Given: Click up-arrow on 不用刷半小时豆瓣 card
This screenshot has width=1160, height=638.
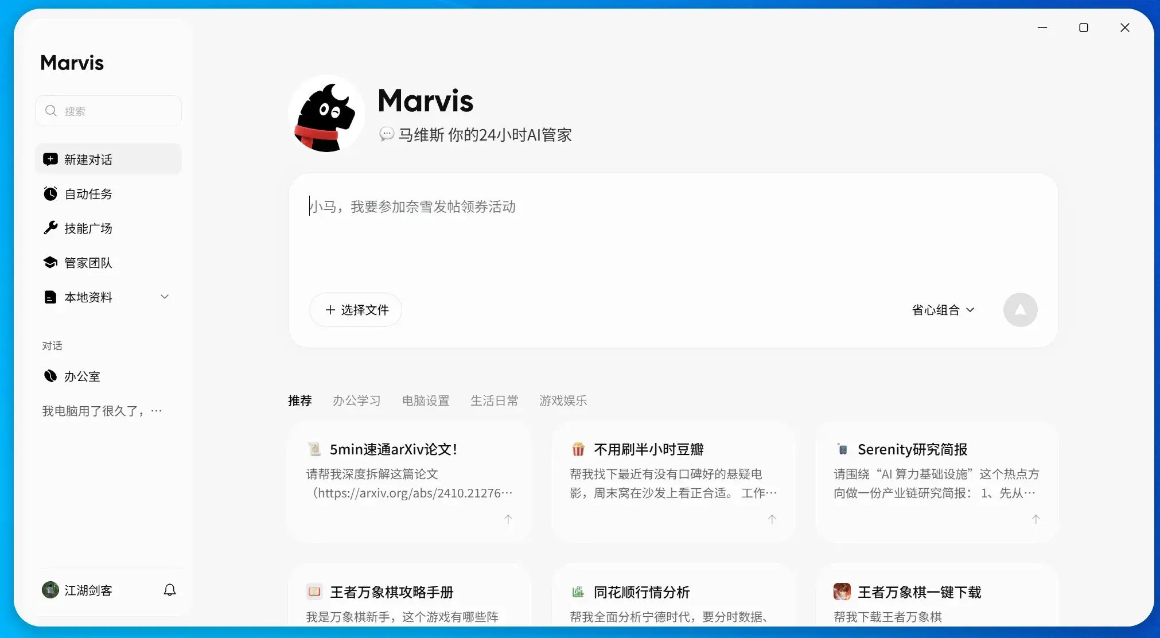Looking at the screenshot, I should [772, 519].
